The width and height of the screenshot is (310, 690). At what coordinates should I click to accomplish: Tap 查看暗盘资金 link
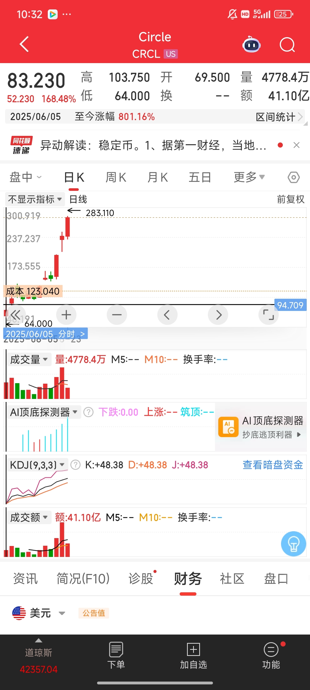point(273,465)
